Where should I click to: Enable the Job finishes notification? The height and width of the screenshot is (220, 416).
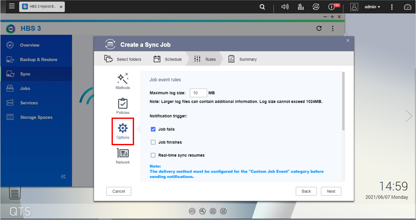pyautogui.click(x=153, y=142)
